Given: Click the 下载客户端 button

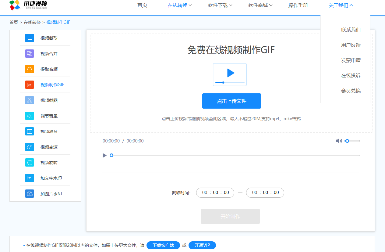Looking at the screenshot, I should pyautogui.click(x=163, y=245).
